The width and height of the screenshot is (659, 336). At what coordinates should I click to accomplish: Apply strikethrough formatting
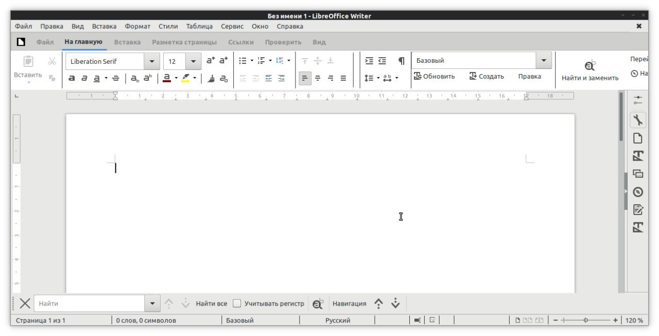click(x=116, y=78)
